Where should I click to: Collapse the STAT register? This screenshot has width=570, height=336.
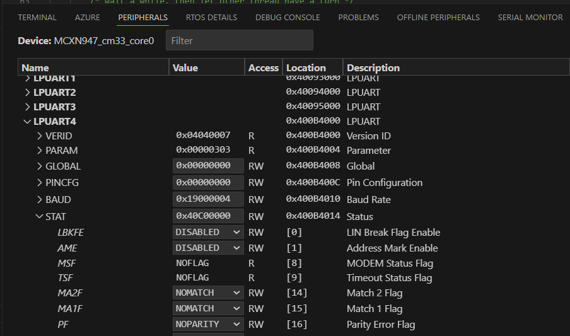[x=39, y=217]
